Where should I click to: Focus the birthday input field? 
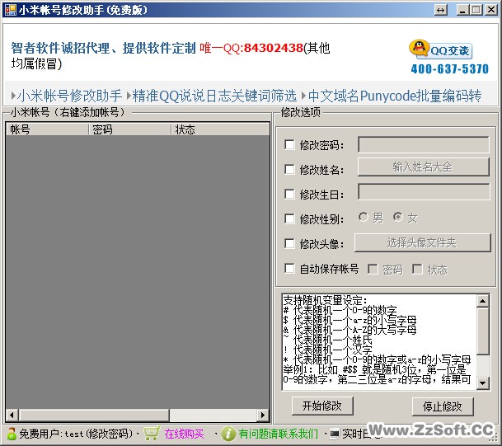[x=424, y=192]
